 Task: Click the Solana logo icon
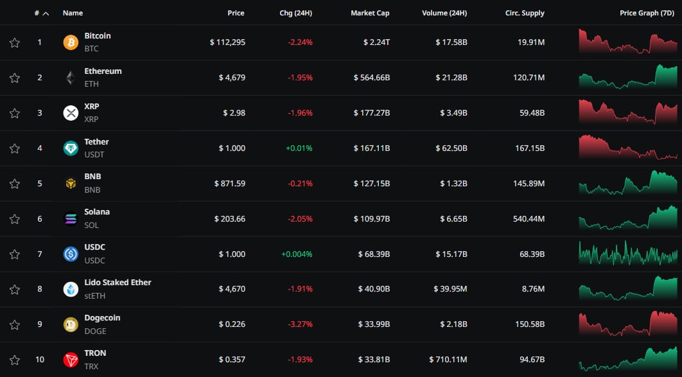[x=71, y=219]
